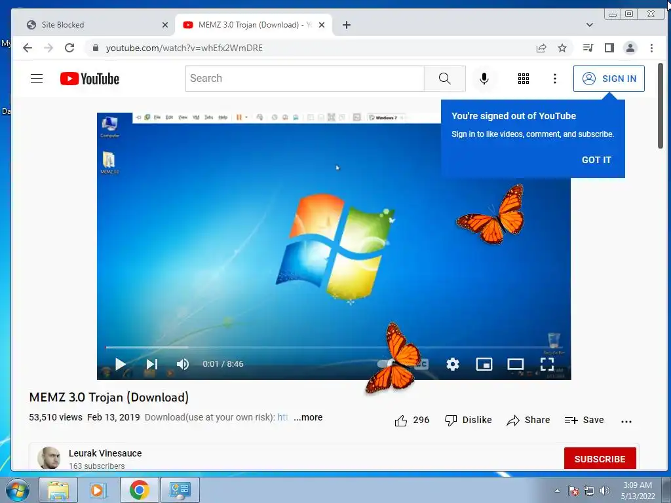
Task: Mute the video volume
Action: pyautogui.click(x=183, y=364)
